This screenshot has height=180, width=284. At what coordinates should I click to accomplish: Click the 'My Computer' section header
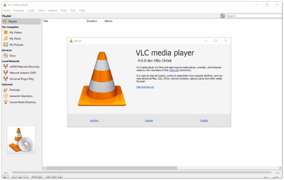(10, 27)
